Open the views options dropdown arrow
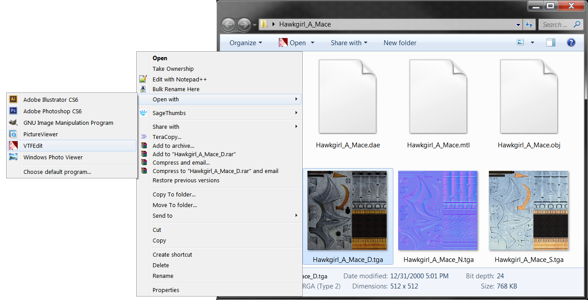 (532, 42)
